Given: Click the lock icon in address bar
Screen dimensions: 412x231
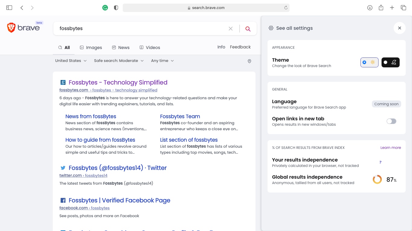Looking at the screenshot, I should (189, 8).
